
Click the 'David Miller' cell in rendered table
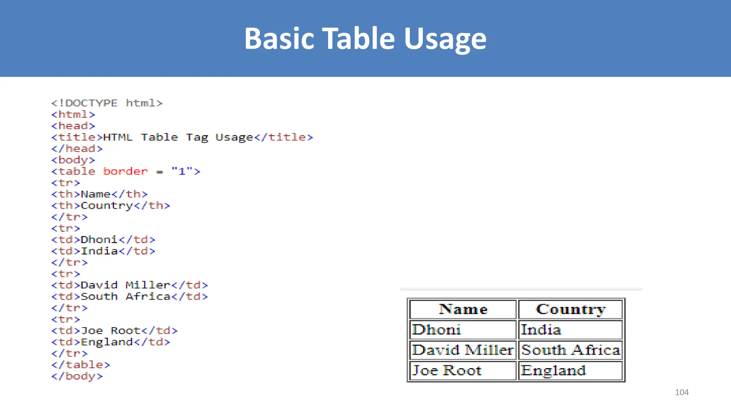coord(463,350)
